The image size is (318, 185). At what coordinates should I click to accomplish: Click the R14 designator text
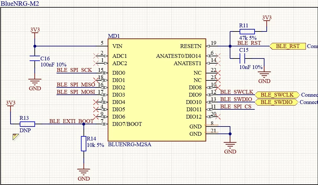pos(91,139)
